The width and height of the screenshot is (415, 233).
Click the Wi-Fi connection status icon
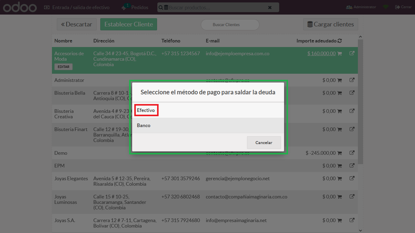(386, 7)
